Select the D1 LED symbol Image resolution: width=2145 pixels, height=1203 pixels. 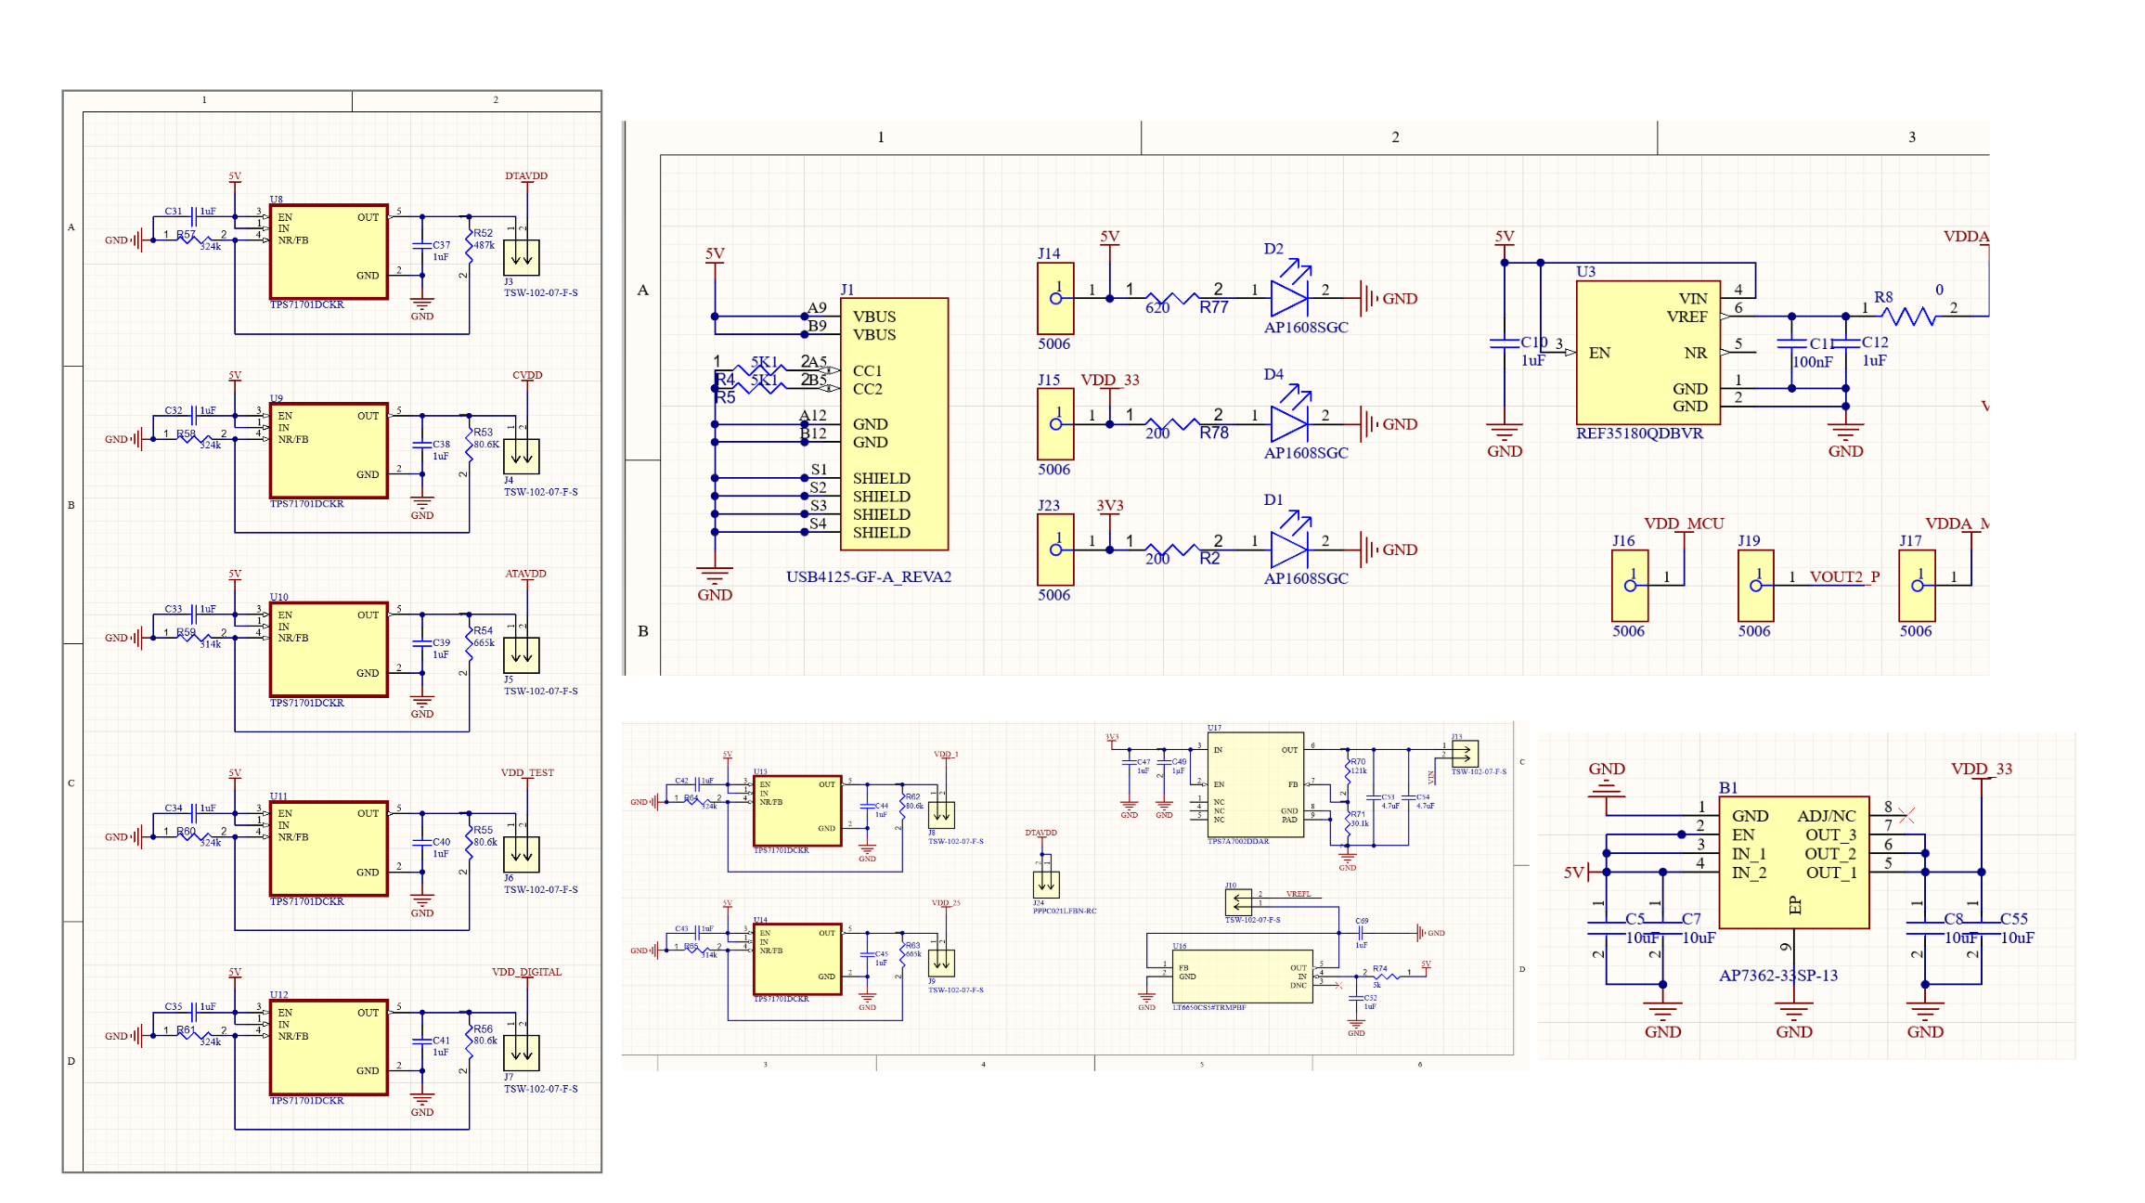1288,550
